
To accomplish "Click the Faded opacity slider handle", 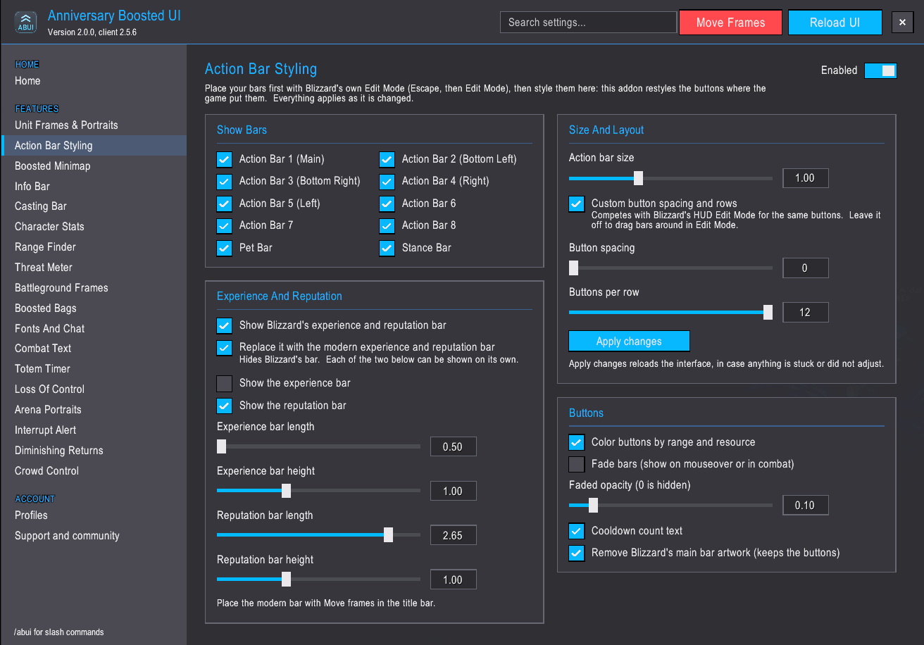I will pyautogui.click(x=593, y=505).
